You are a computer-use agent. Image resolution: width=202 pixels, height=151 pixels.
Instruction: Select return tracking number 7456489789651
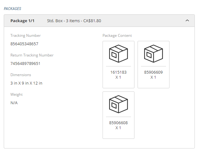[x=25, y=63]
